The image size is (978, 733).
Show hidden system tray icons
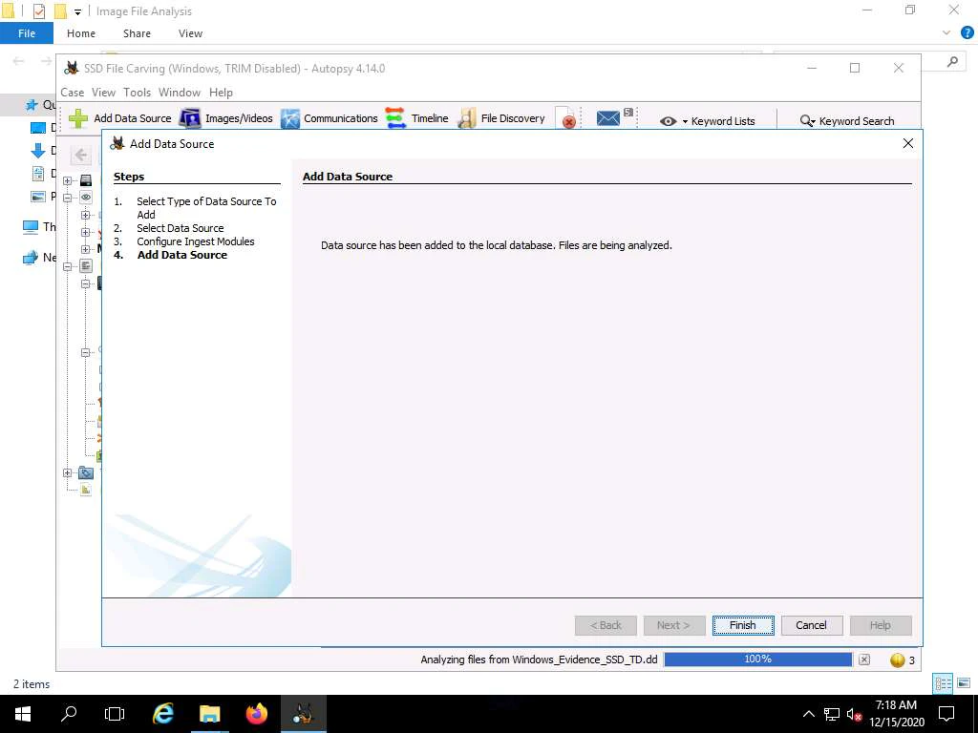pos(808,714)
